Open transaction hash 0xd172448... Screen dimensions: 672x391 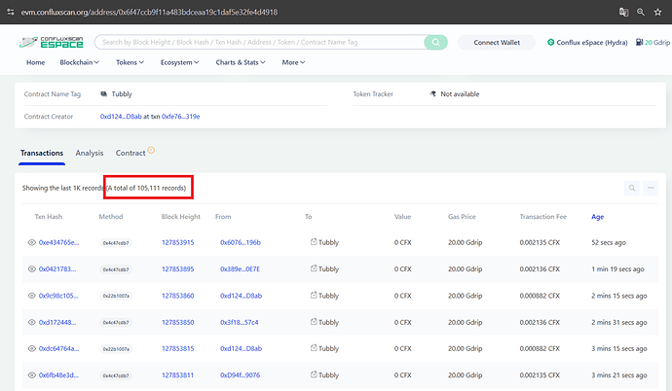click(x=57, y=322)
